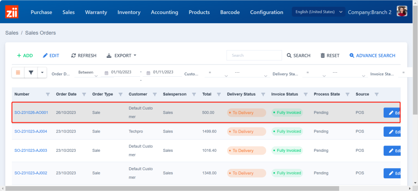This screenshot has height=191, width=418.
Task: Click the Add button
Action: 25,56
